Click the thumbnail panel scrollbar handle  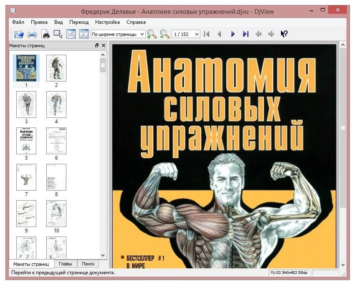coord(103,65)
